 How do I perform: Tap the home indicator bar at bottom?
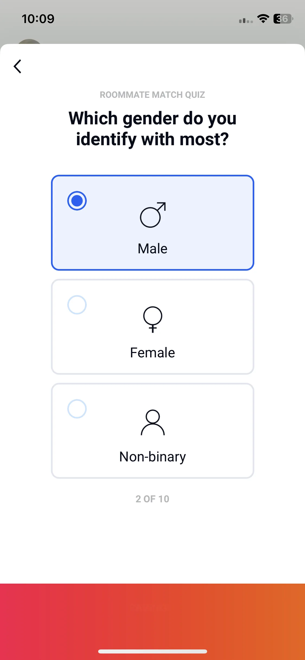pyautogui.click(x=153, y=651)
